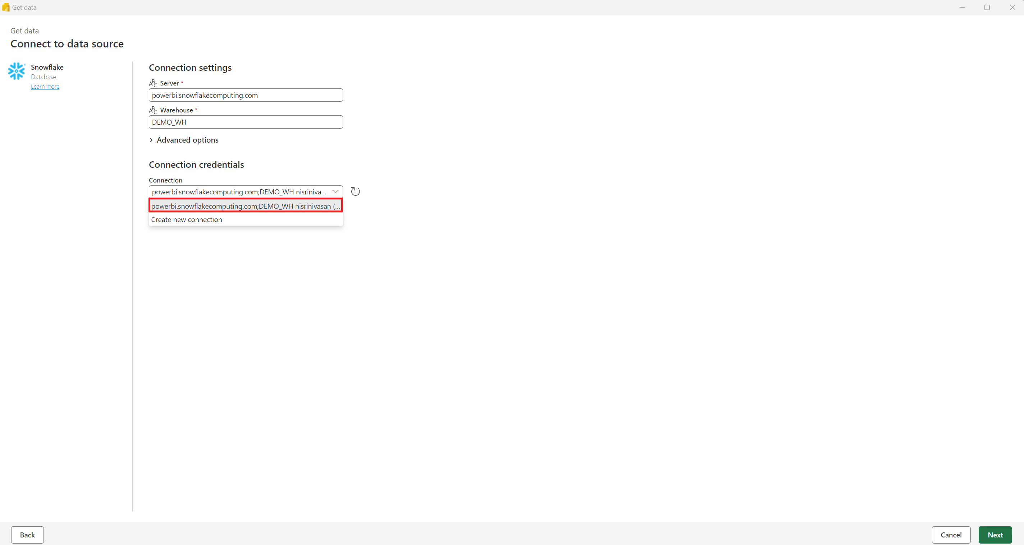
Task: Click the Back button to return
Action: (27, 535)
